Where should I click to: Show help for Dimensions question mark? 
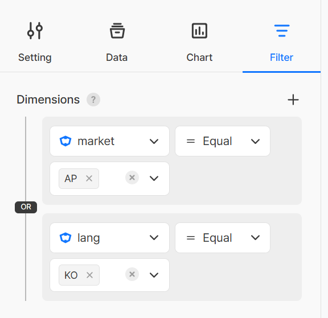93,100
